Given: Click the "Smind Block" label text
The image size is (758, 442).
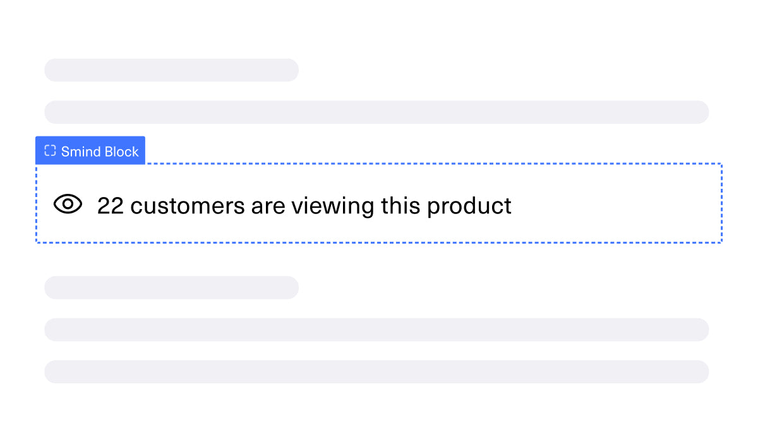Looking at the screenshot, I should point(100,152).
